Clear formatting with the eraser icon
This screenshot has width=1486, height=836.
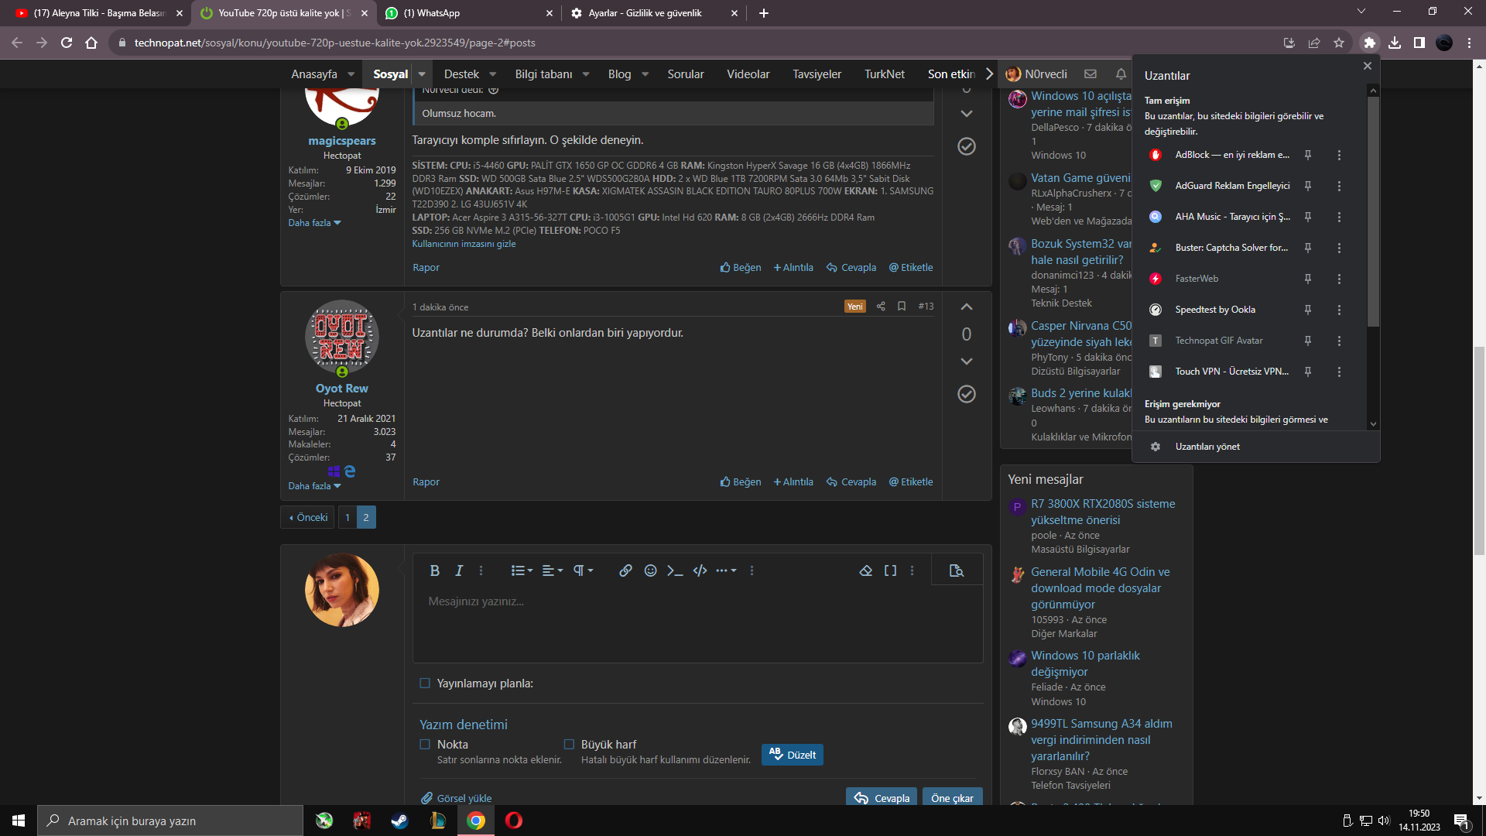[x=866, y=570]
